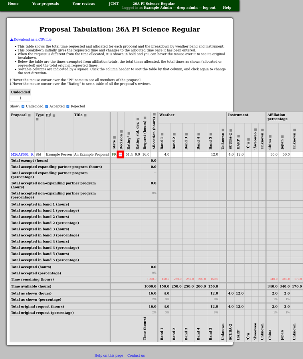Image resolution: width=303 pixels, height=359 pixels.
Task: Sort table by Title column square
Action: (x=85, y=115)
